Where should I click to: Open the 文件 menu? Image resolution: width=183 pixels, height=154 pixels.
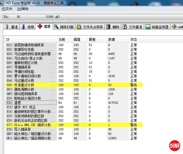[x=7, y=9]
